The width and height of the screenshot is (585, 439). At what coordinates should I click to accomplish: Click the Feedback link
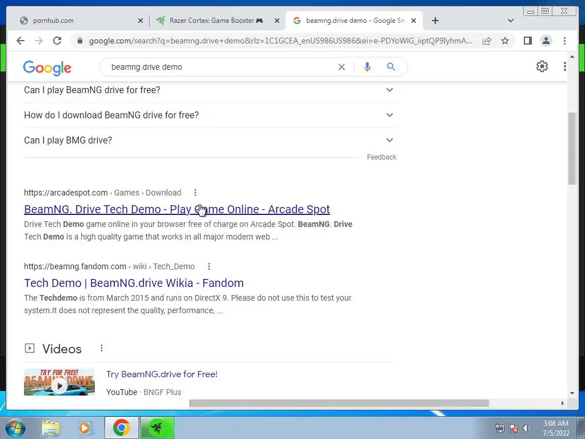(x=381, y=157)
